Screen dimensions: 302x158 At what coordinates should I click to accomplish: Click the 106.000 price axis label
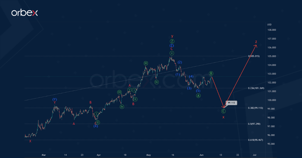[x=272, y=48]
